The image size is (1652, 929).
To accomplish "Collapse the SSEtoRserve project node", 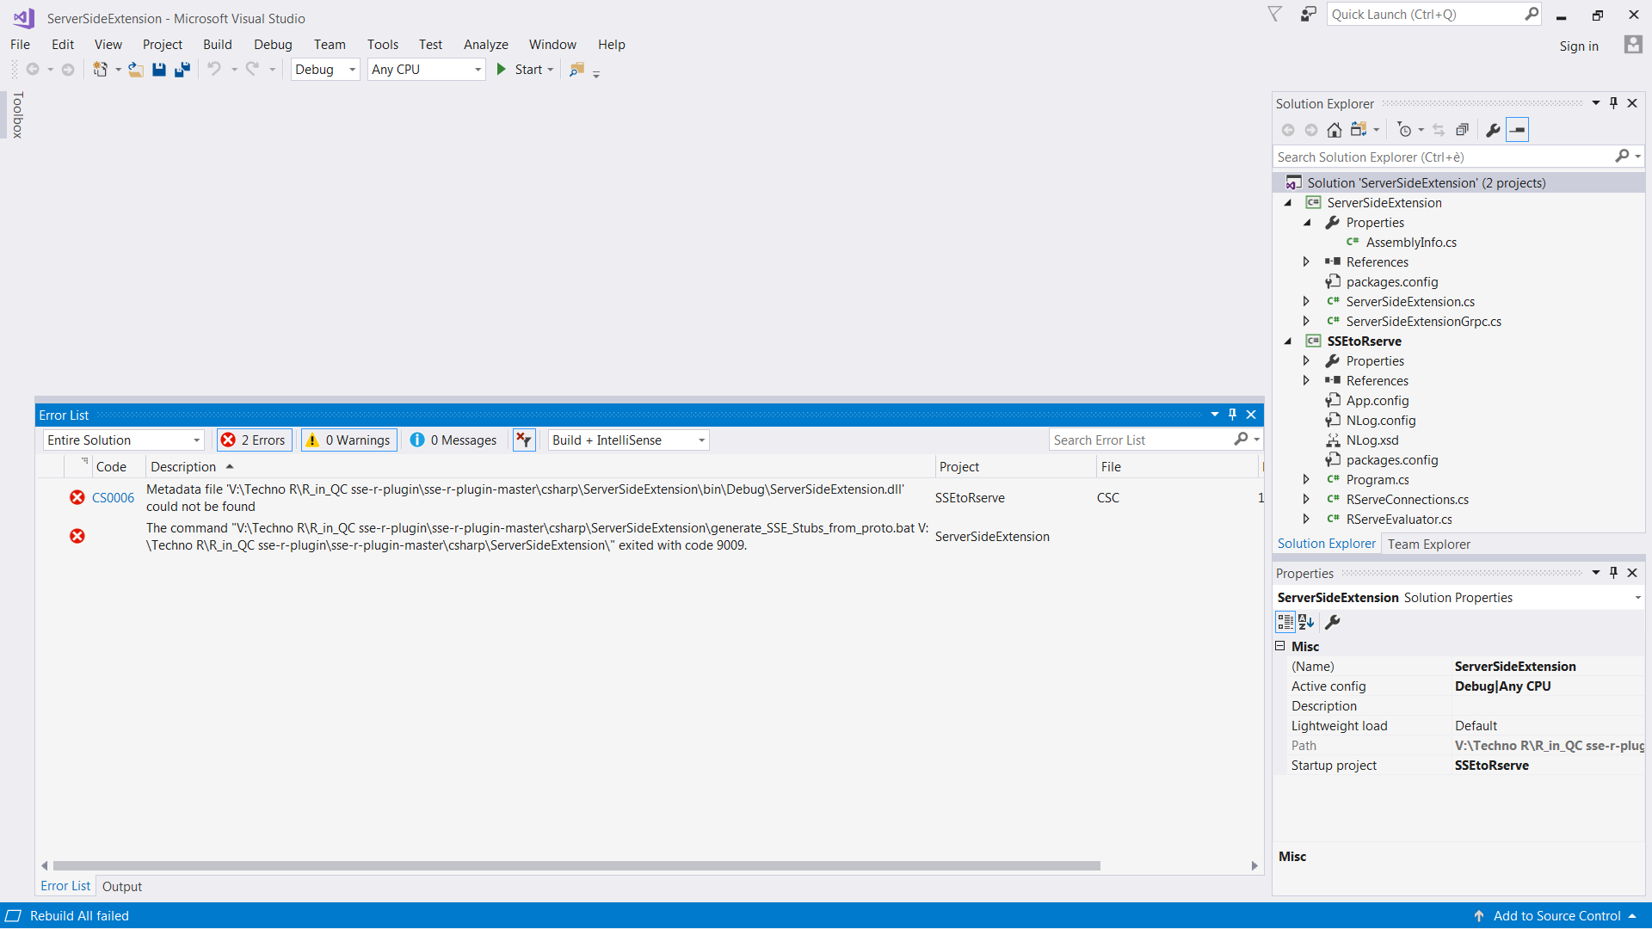I will point(1287,341).
